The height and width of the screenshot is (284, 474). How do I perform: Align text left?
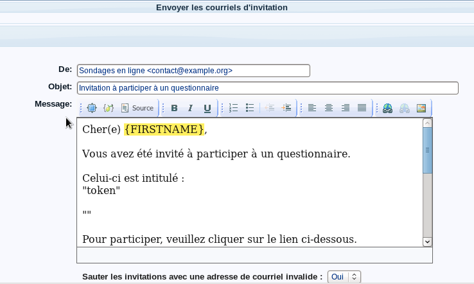312,108
